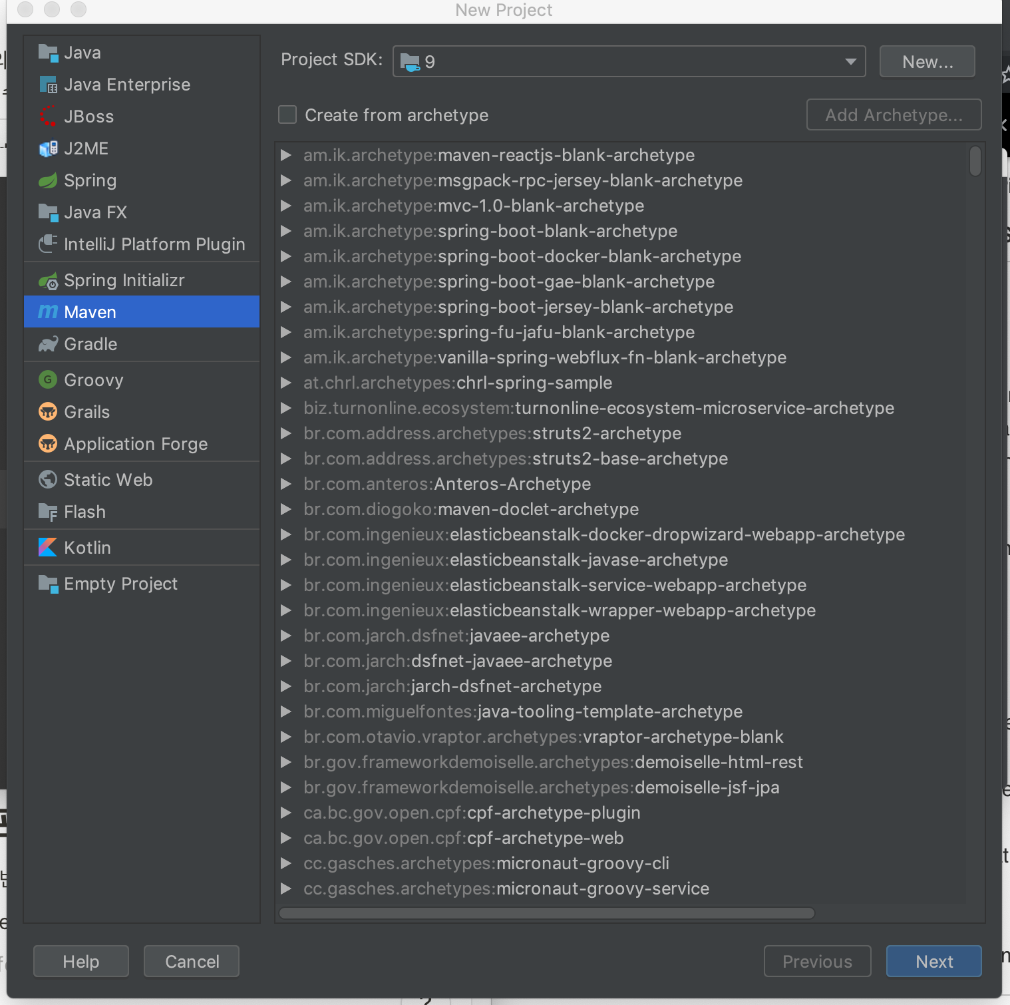Click the IntelliJ Platform Plugin icon
Image resolution: width=1010 pixels, height=1005 pixels.
[48, 244]
